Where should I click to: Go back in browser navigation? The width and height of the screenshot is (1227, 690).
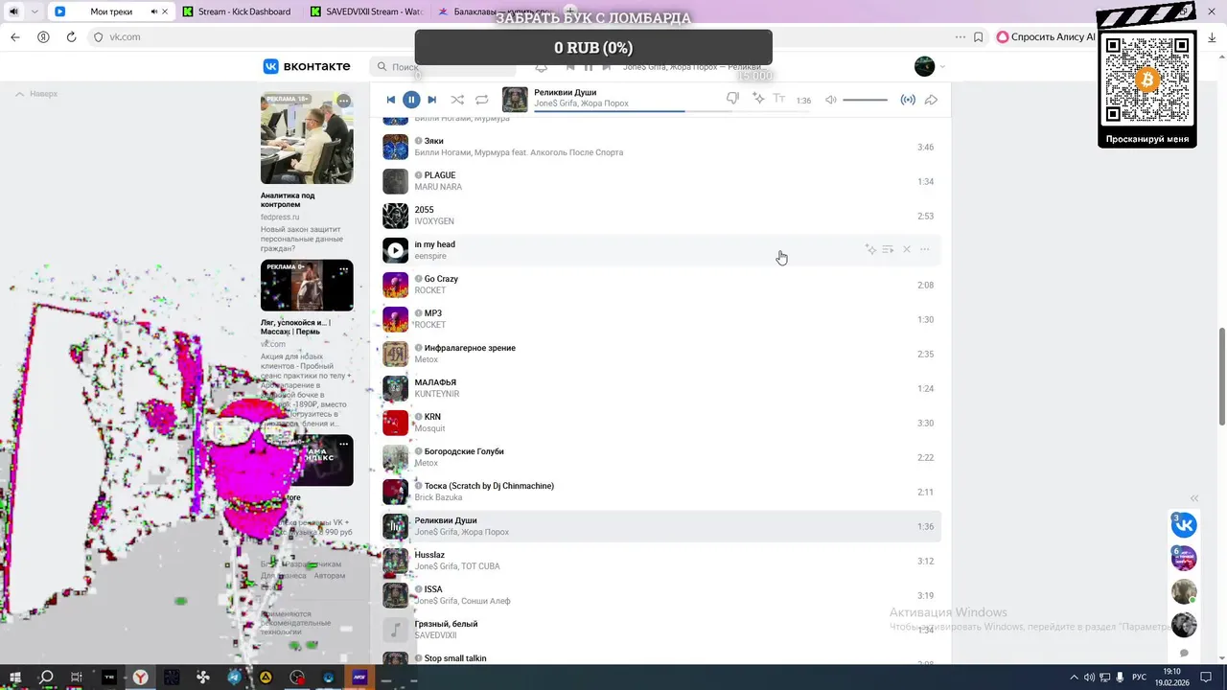click(15, 36)
